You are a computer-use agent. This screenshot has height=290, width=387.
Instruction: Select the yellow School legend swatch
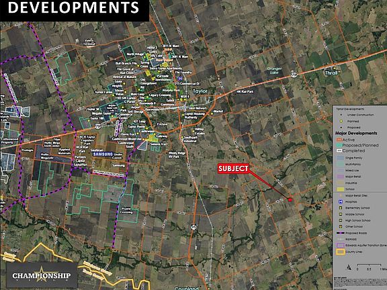pyautogui.click(x=341, y=189)
